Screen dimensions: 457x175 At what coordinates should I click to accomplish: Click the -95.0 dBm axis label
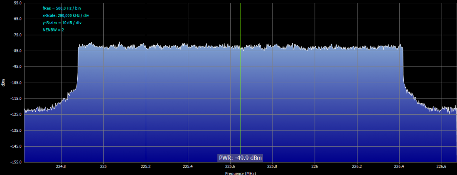click(17, 67)
